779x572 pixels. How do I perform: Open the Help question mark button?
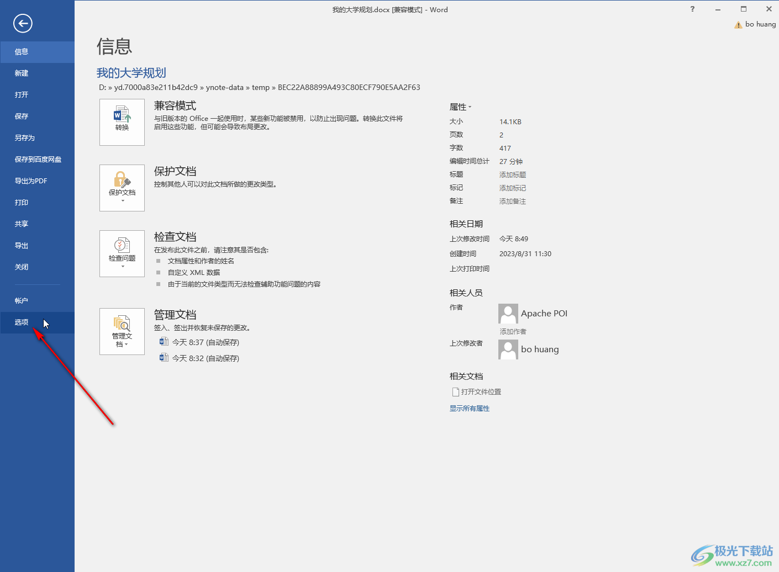tap(692, 9)
